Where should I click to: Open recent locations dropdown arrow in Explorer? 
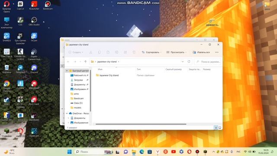[81, 62]
